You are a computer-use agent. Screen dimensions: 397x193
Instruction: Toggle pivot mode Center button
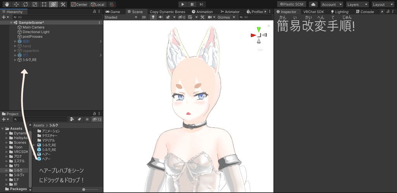pos(79,4)
